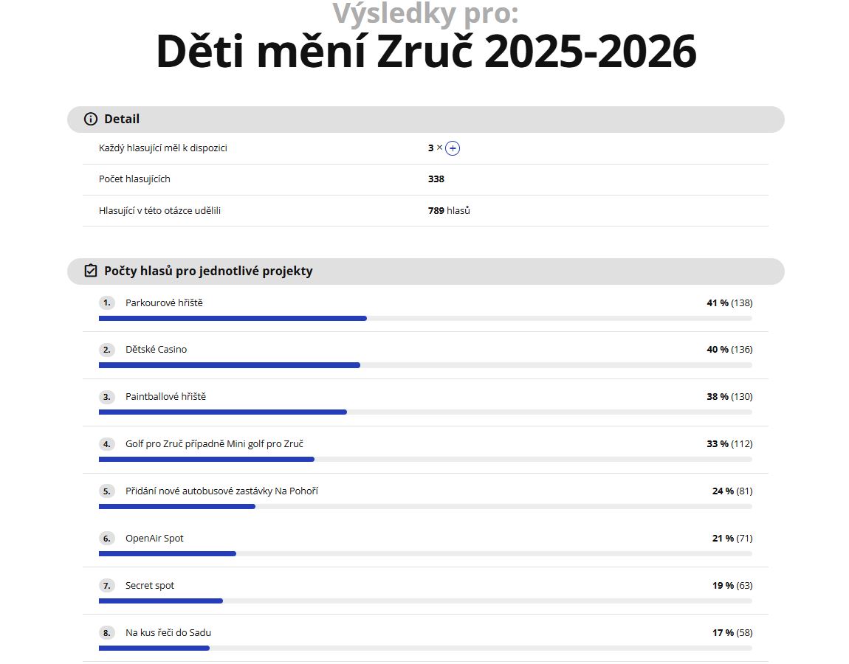
Task: Select the Secret spot project name
Action: pos(149,586)
